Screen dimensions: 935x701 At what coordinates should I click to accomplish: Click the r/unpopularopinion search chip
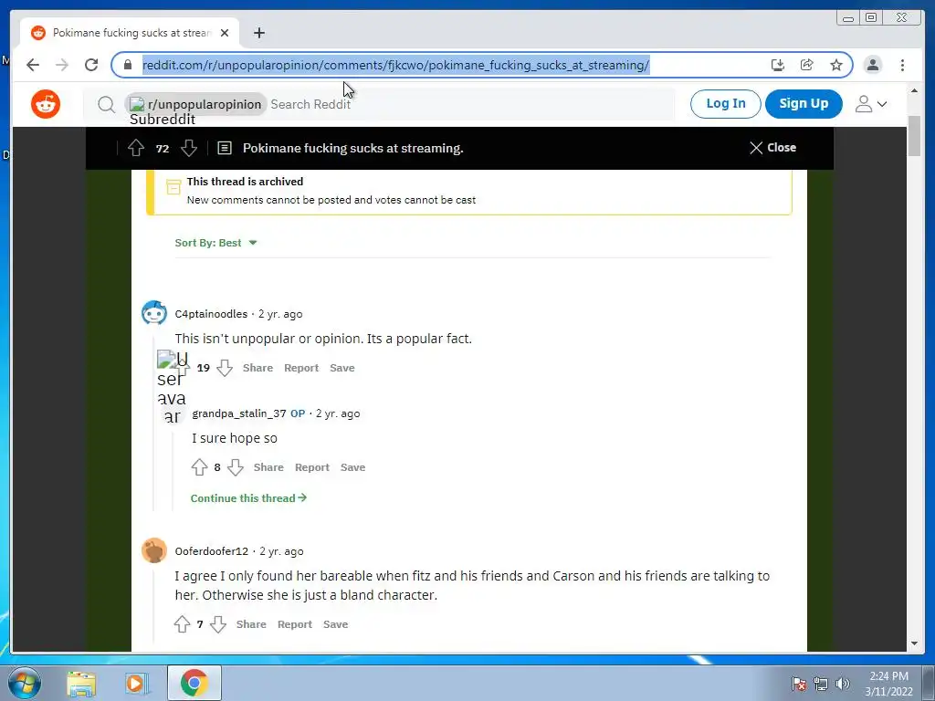tap(195, 104)
